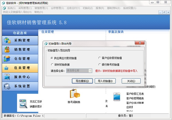Open the 请选择仓库 dropdown

(79, 71)
